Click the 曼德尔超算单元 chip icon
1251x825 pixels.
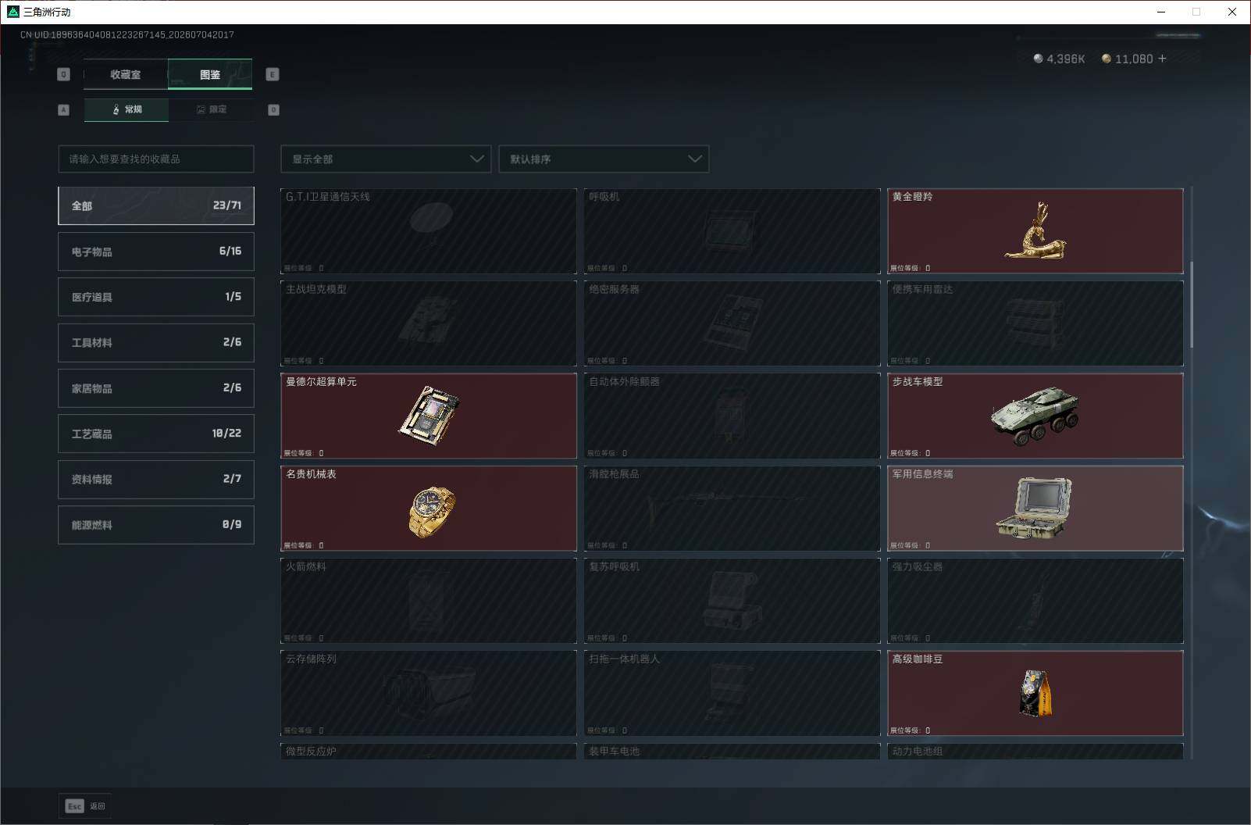tap(429, 416)
